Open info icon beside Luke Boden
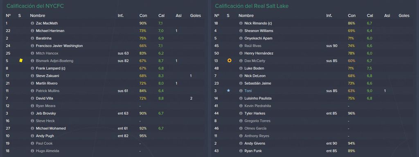This screenshot has width=419, height=157. (241, 68)
